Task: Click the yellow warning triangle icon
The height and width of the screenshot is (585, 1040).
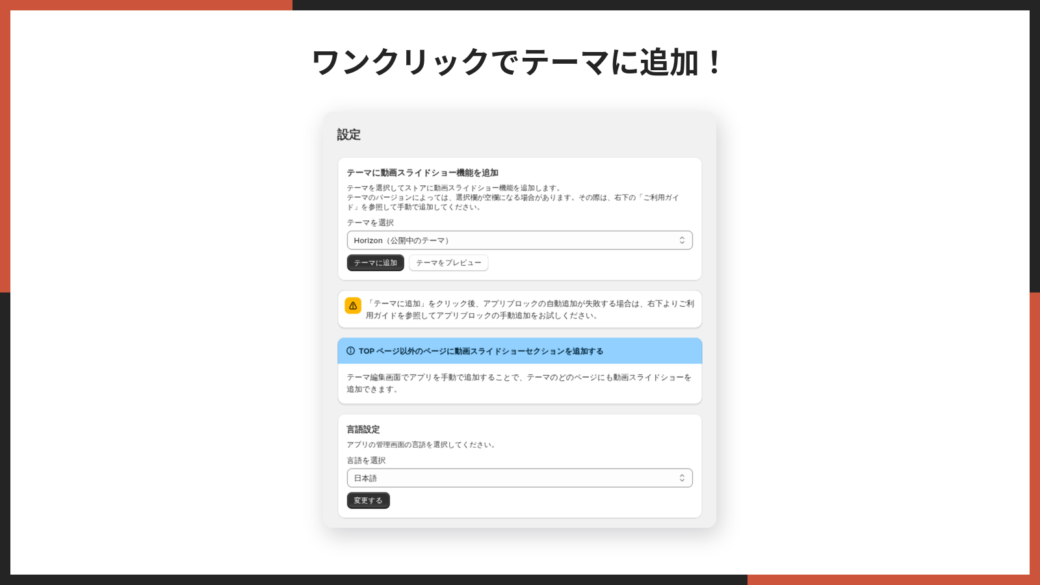Action: click(x=353, y=305)
